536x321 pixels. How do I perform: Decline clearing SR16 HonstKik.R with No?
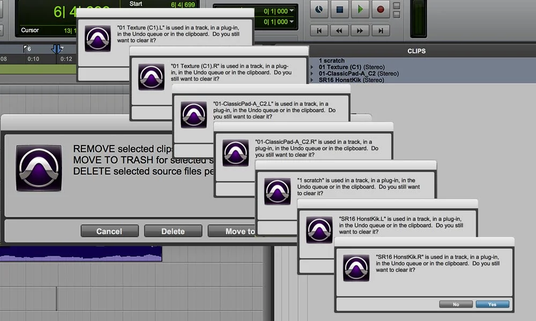click(x=456, y=304)
